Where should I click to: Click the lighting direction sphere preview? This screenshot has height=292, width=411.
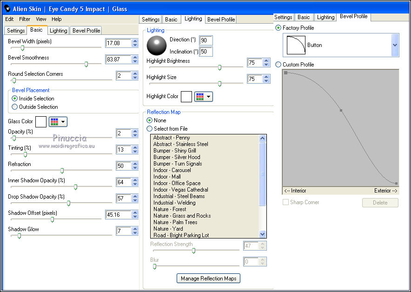point(156,46)
